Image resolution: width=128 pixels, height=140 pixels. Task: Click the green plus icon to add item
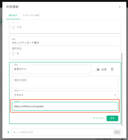click(8, 132)
